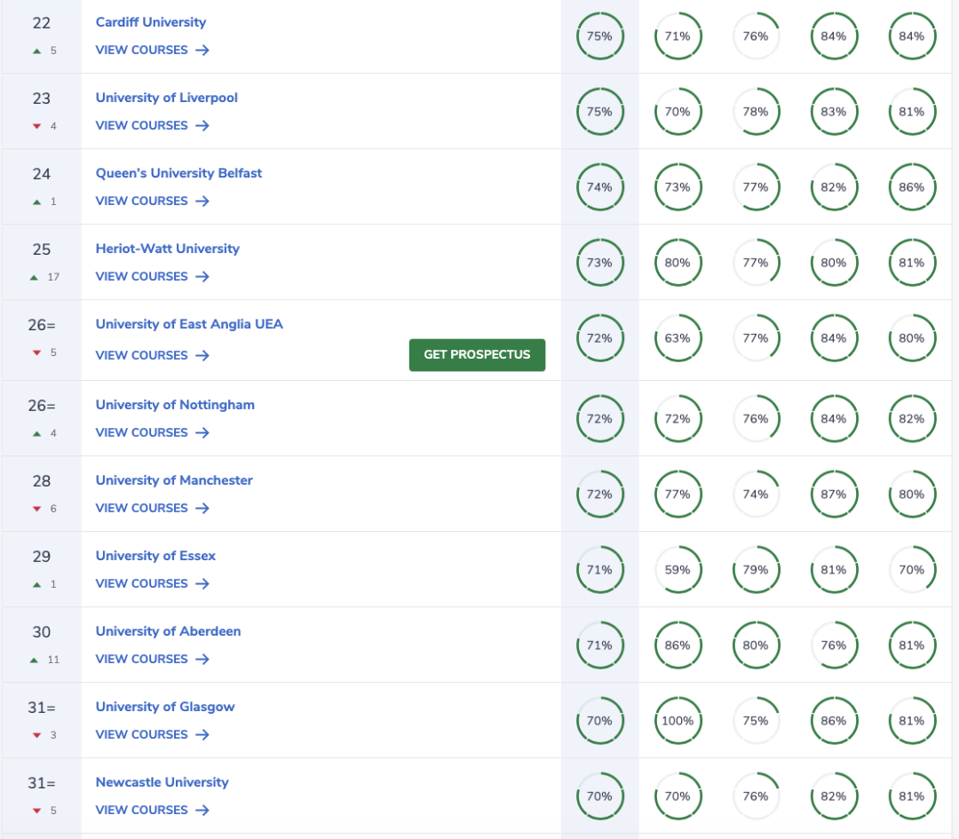Image resolution: width=959 pixels, height=839 pixels.
Task: Click green up arrow next to Heriot-Watt's 17
Action: coord(34,278)
